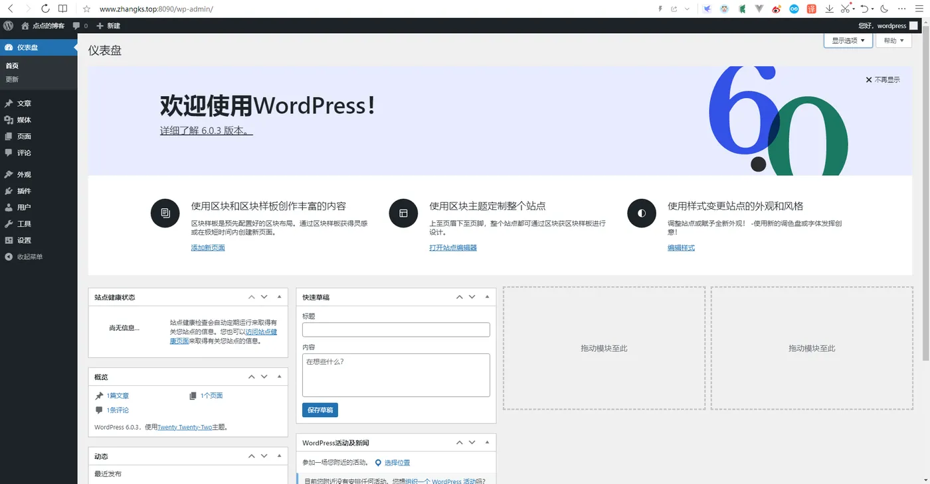Open 页面 pages menu in sidebar
Viewport: 930px width, 484px height.
(x=39, y=137)
